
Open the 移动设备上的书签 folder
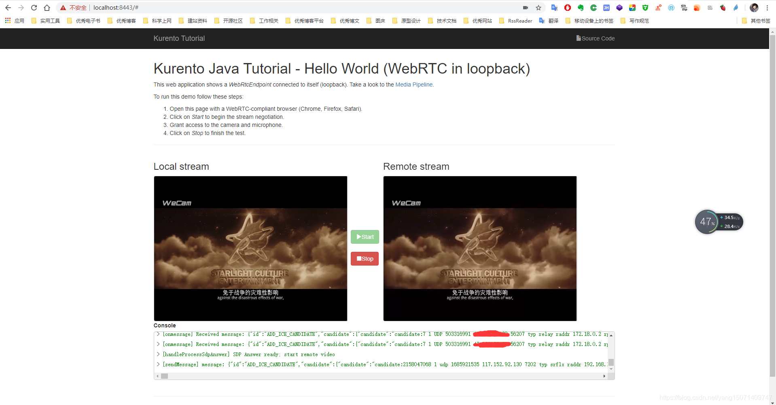click(589, 21)
